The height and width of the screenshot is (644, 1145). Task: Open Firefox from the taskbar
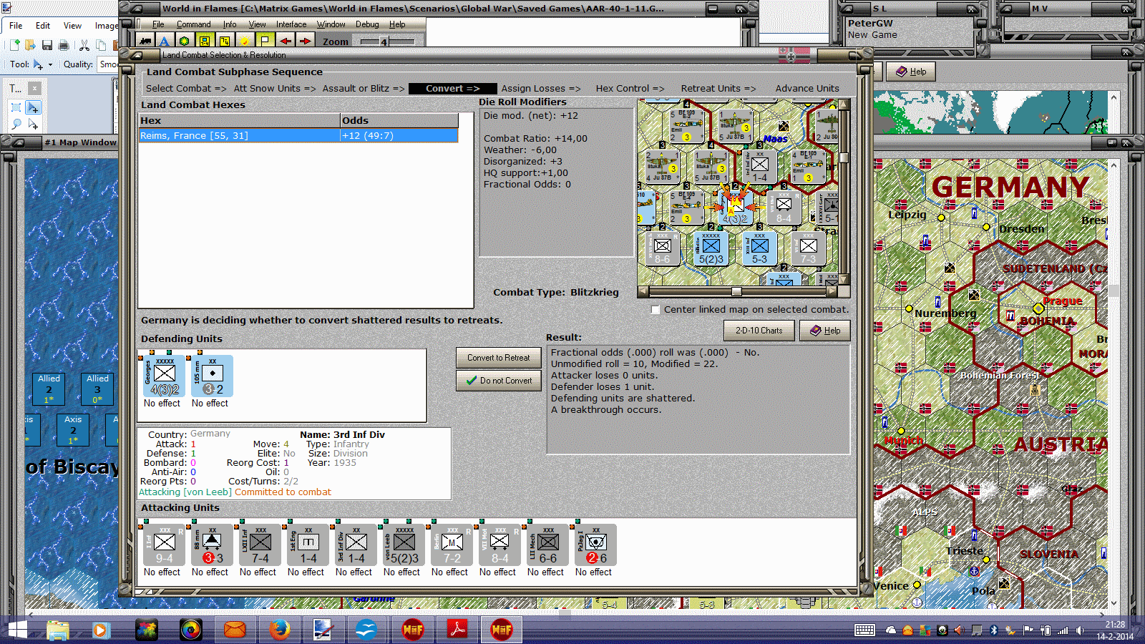point(279,630)
